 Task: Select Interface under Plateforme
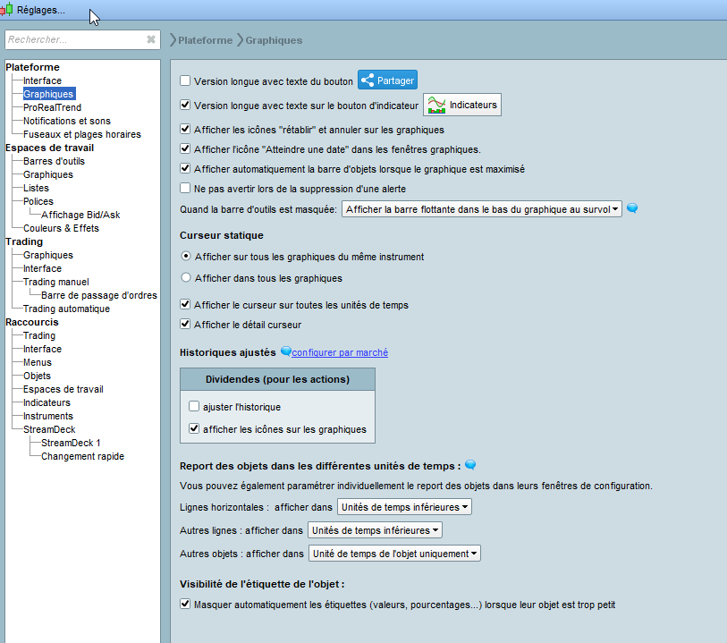tap(42, 80)
